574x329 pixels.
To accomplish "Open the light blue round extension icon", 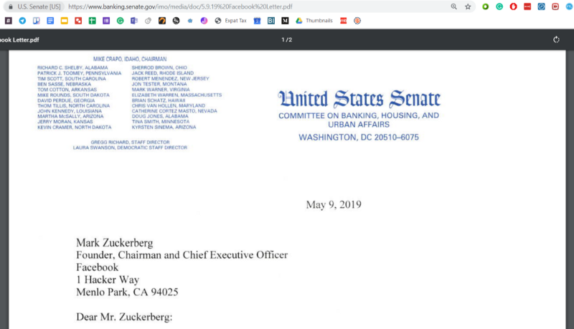I will click(x=570, y=6).
